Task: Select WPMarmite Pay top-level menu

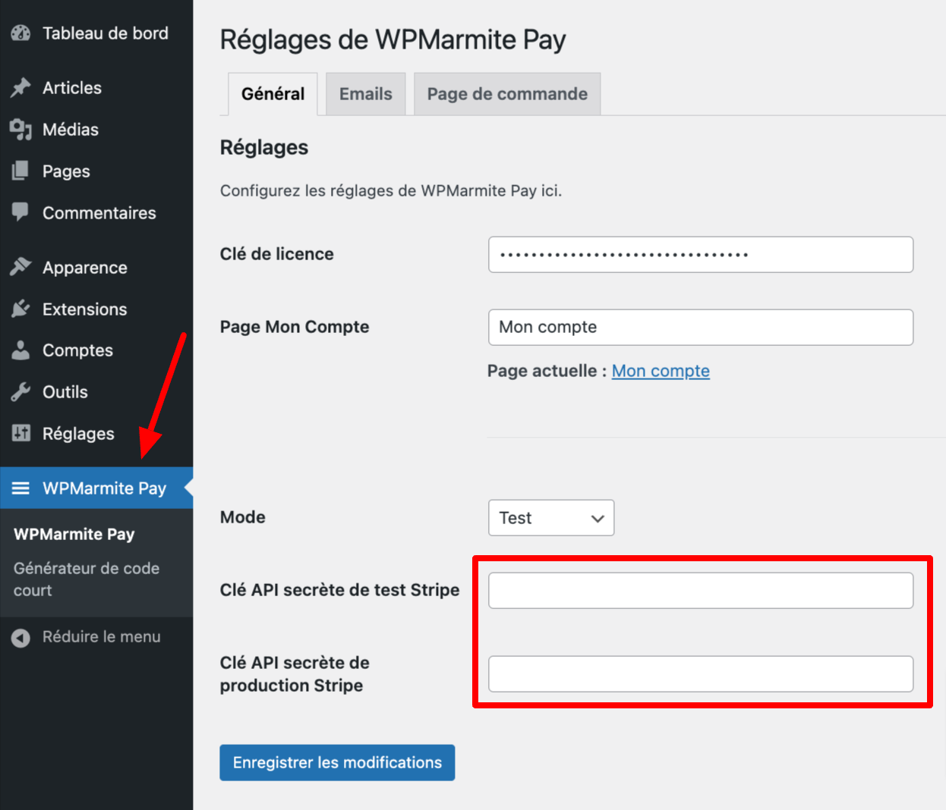Action: point(96,488)
